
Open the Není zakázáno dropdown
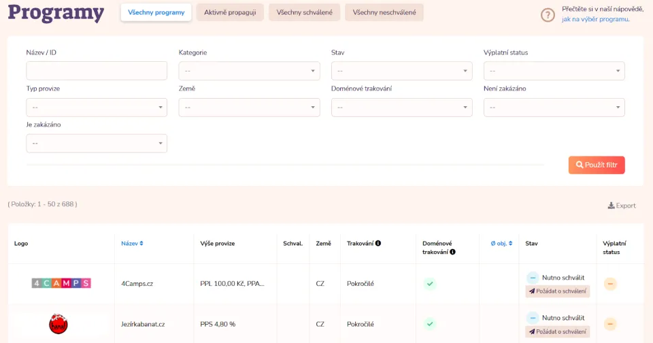coord(554,108)
